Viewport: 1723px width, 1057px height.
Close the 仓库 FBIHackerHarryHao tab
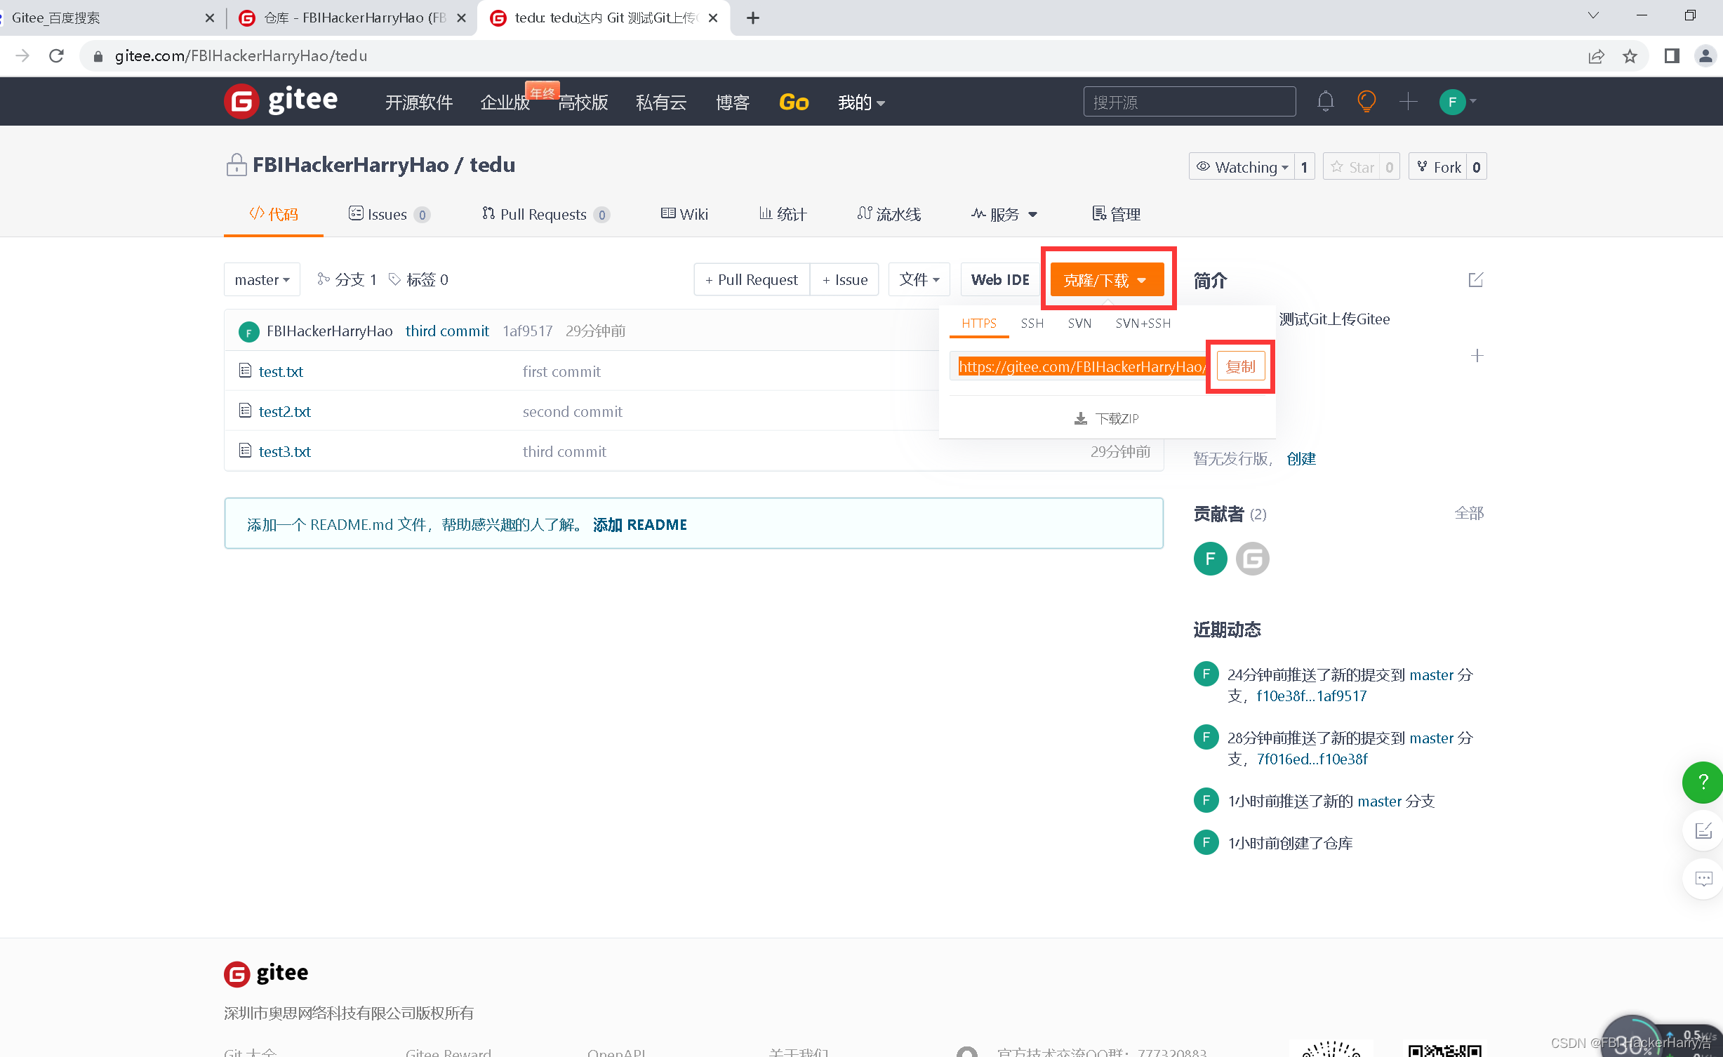pos(461,18)
